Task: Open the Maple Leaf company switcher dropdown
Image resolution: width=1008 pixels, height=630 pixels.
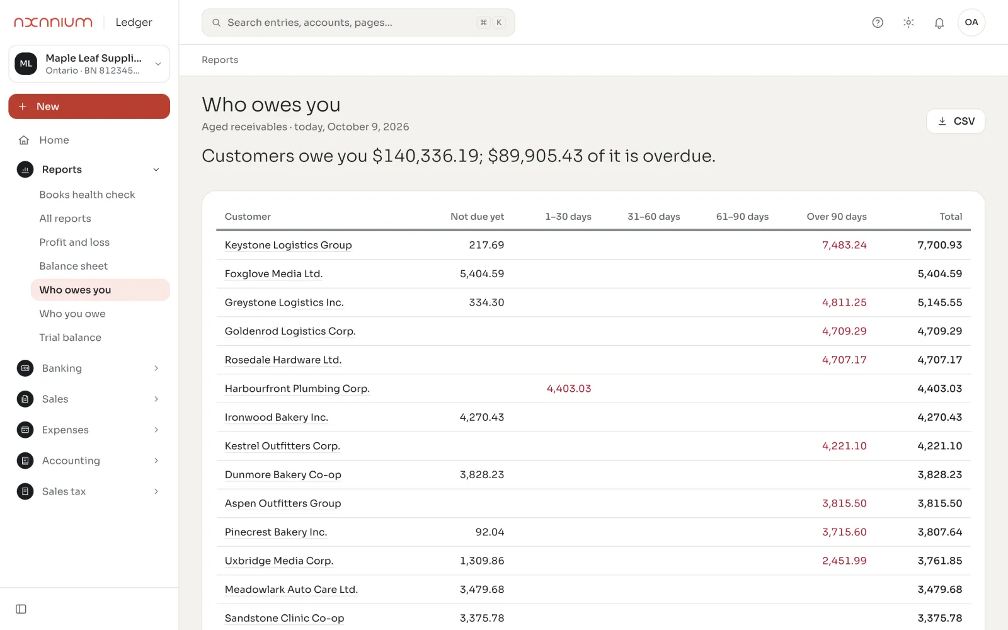Action: click(x=89, y=64)
